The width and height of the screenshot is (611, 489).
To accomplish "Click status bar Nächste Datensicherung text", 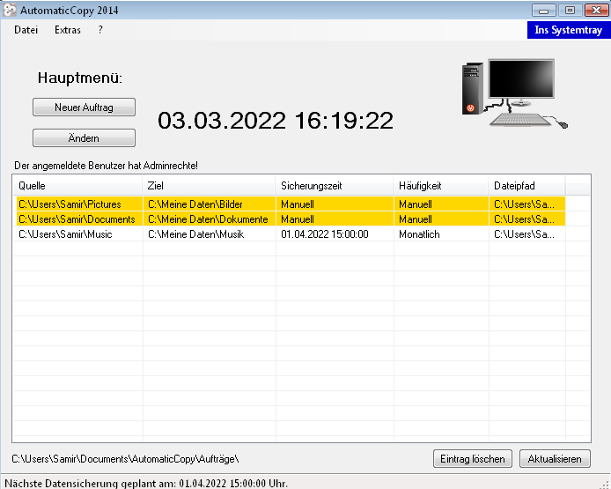I will (146, 484).
